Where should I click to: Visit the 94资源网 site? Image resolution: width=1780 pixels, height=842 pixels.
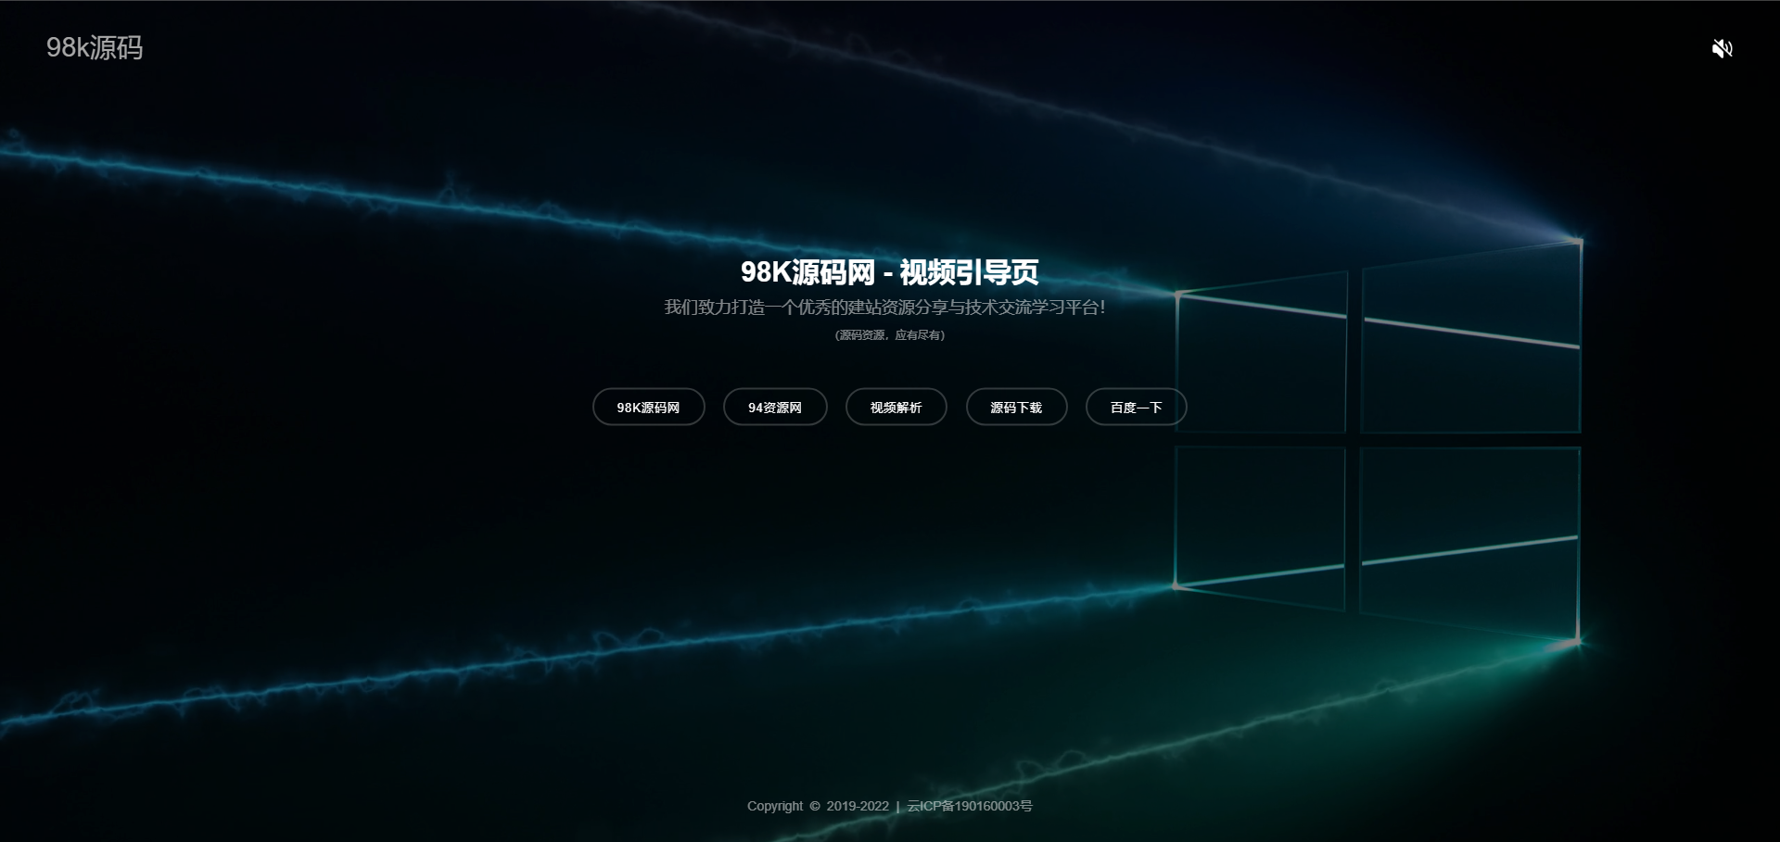click(775, 407)
